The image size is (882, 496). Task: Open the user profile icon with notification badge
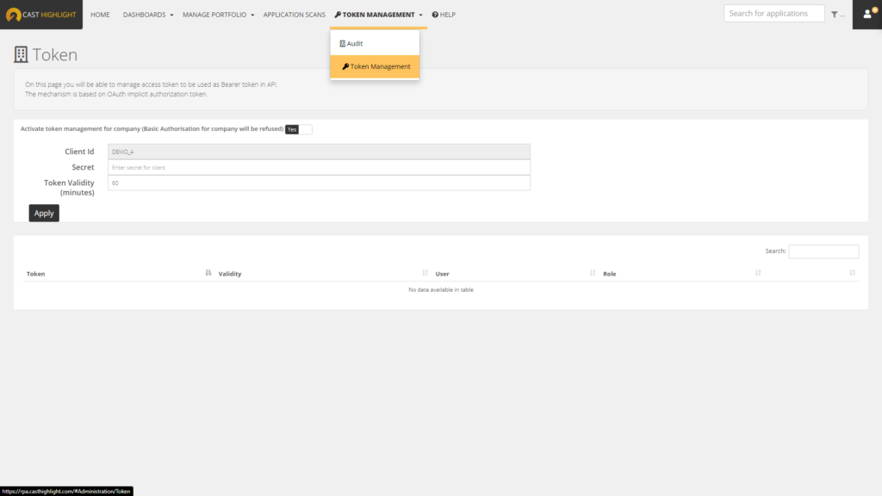(x=867, y=15)
